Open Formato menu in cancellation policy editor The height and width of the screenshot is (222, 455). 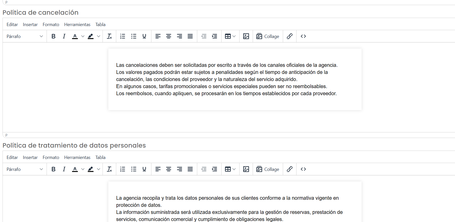coord(51,25)
